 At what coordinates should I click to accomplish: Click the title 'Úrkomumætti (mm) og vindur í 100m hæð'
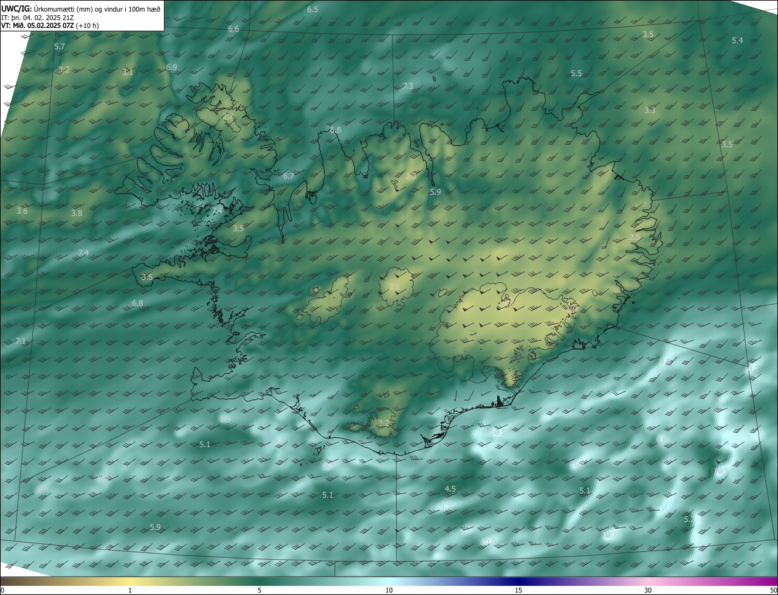[97, 9]
